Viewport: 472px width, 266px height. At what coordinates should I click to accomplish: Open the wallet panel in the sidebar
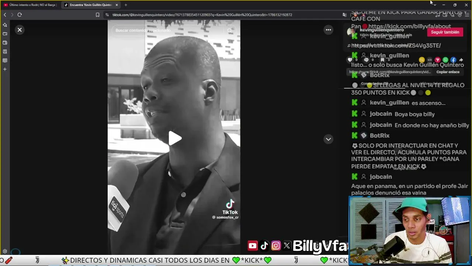(5, 42)
